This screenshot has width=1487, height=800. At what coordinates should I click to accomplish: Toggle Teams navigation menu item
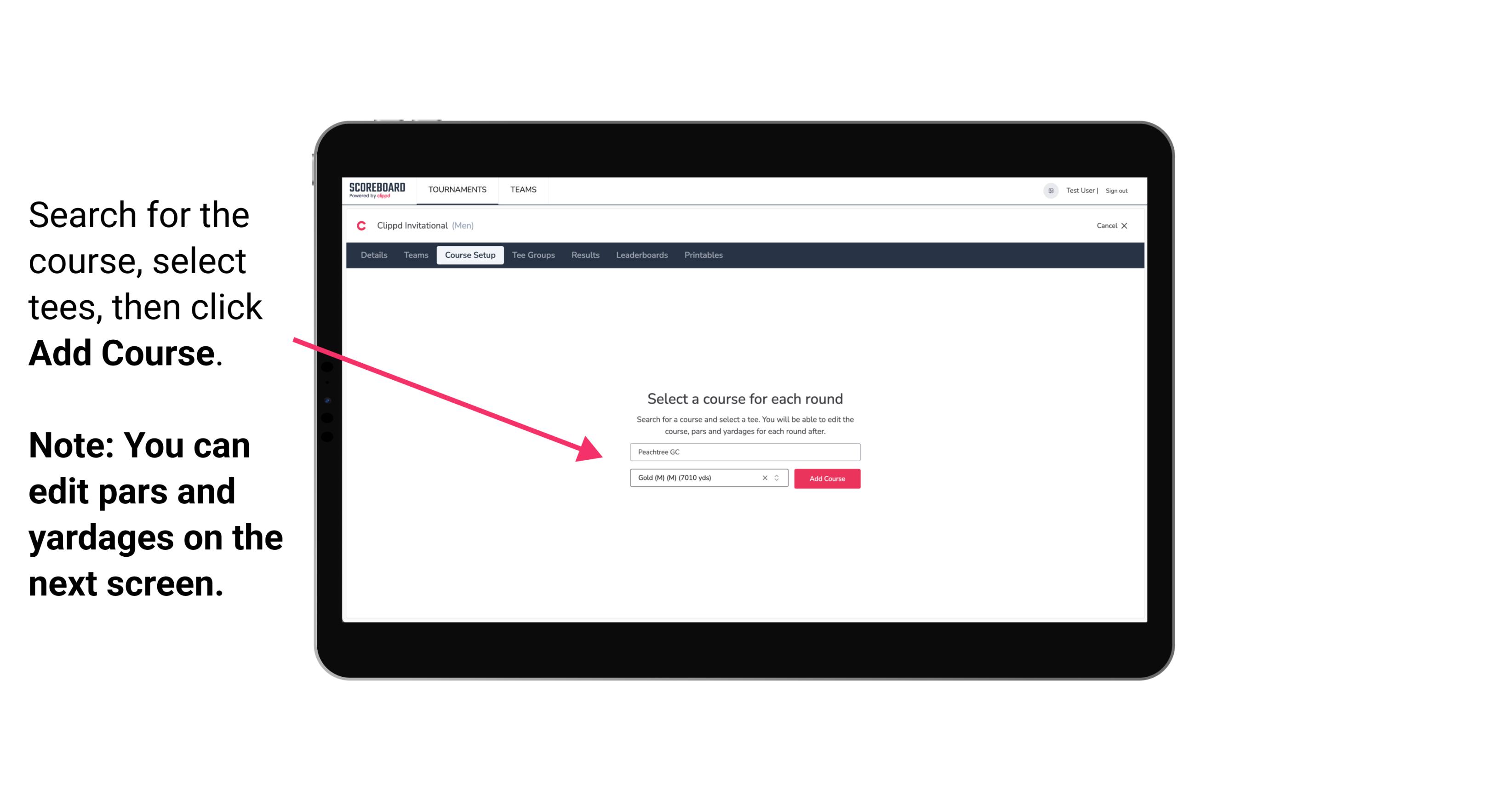click(522, 189)
